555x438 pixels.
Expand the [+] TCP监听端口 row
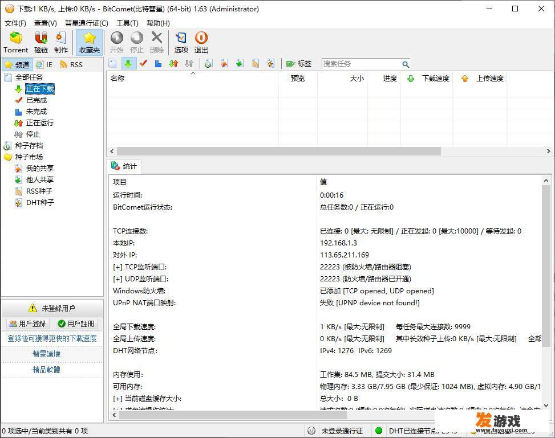coord(140,267)
